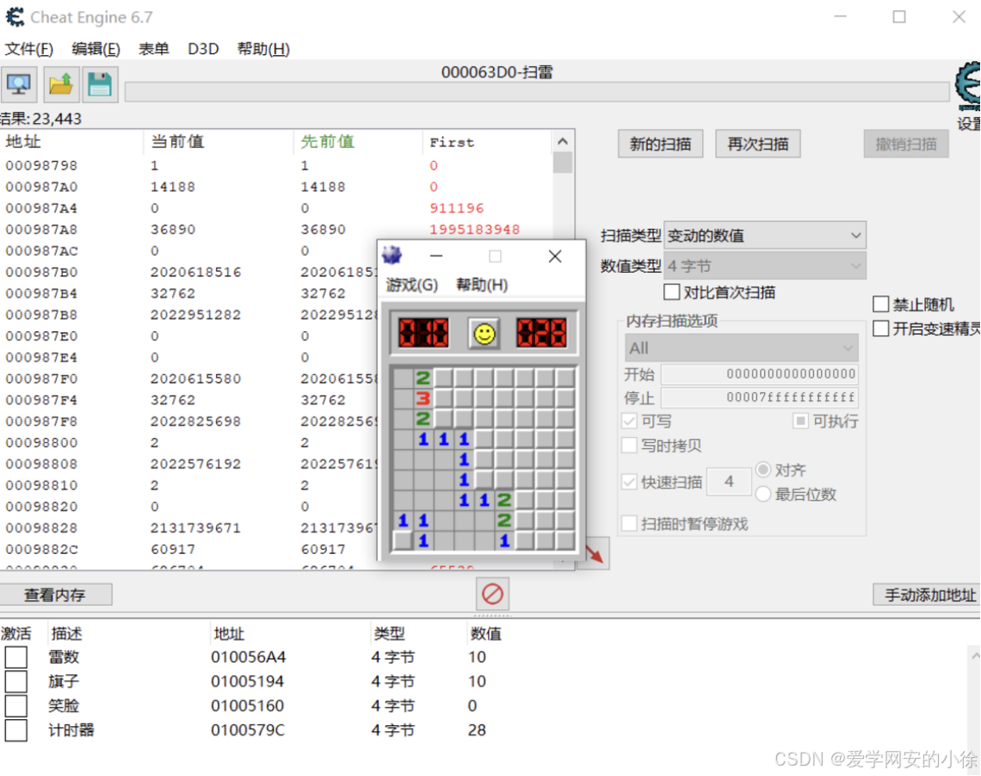The width and height of the screenshot is (981, 776).
Task: Click the 新的扫描 button
Action: (x=660, y=144)
